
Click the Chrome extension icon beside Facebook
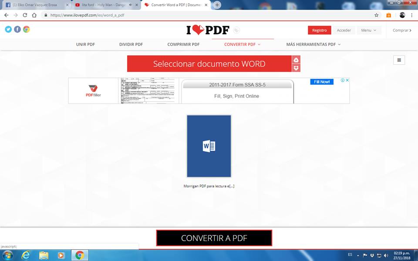pos(27,29)
